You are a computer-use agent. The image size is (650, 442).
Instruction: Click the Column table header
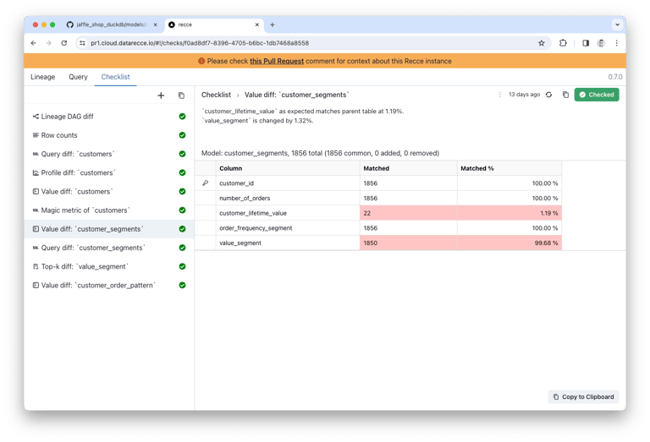[x=288, y=168]
